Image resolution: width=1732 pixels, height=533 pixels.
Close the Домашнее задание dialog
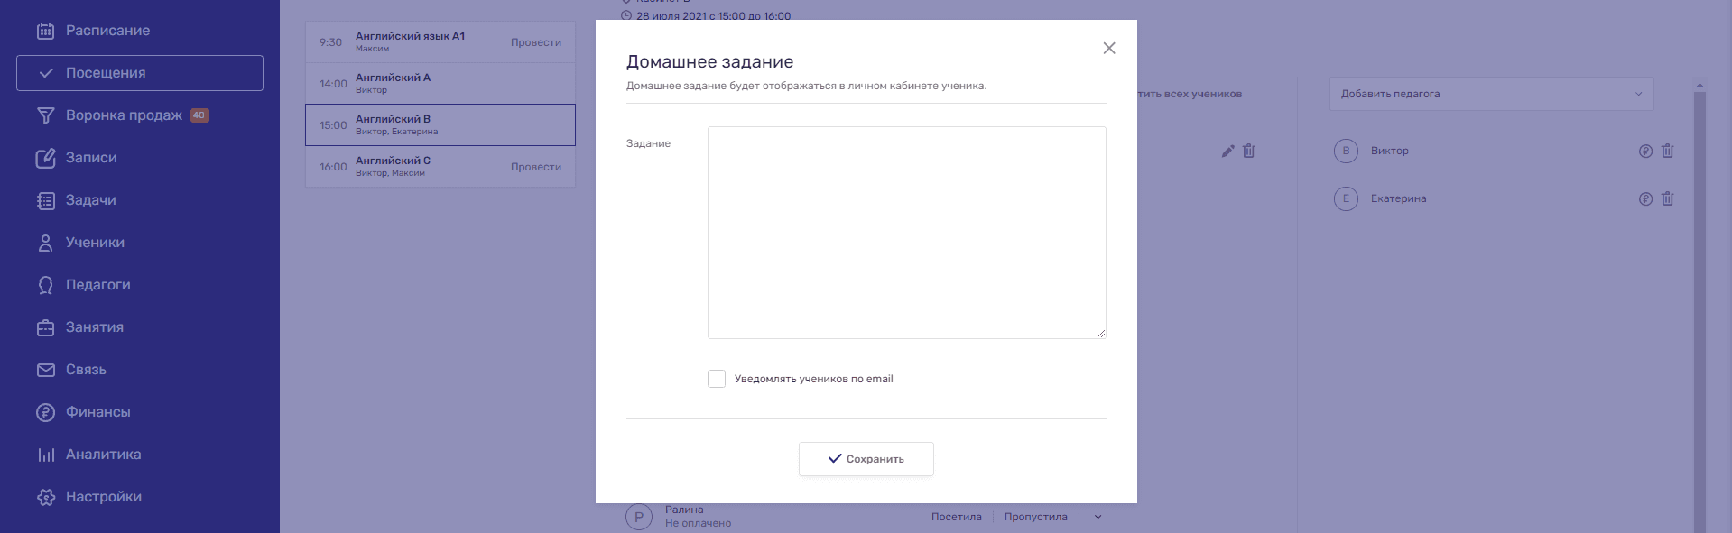(x=1109, y=49)
